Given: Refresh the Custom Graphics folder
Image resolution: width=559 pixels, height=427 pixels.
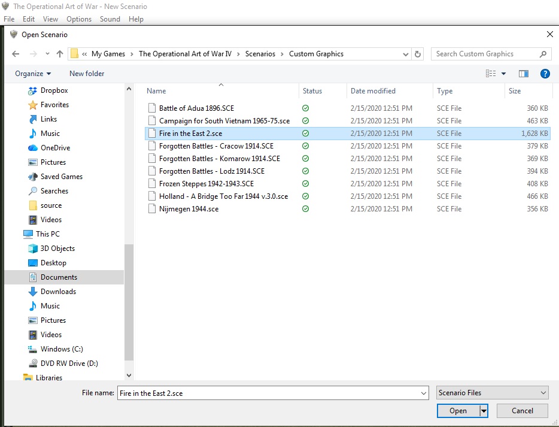Looking at the screenshot, I should pos(418,54).
